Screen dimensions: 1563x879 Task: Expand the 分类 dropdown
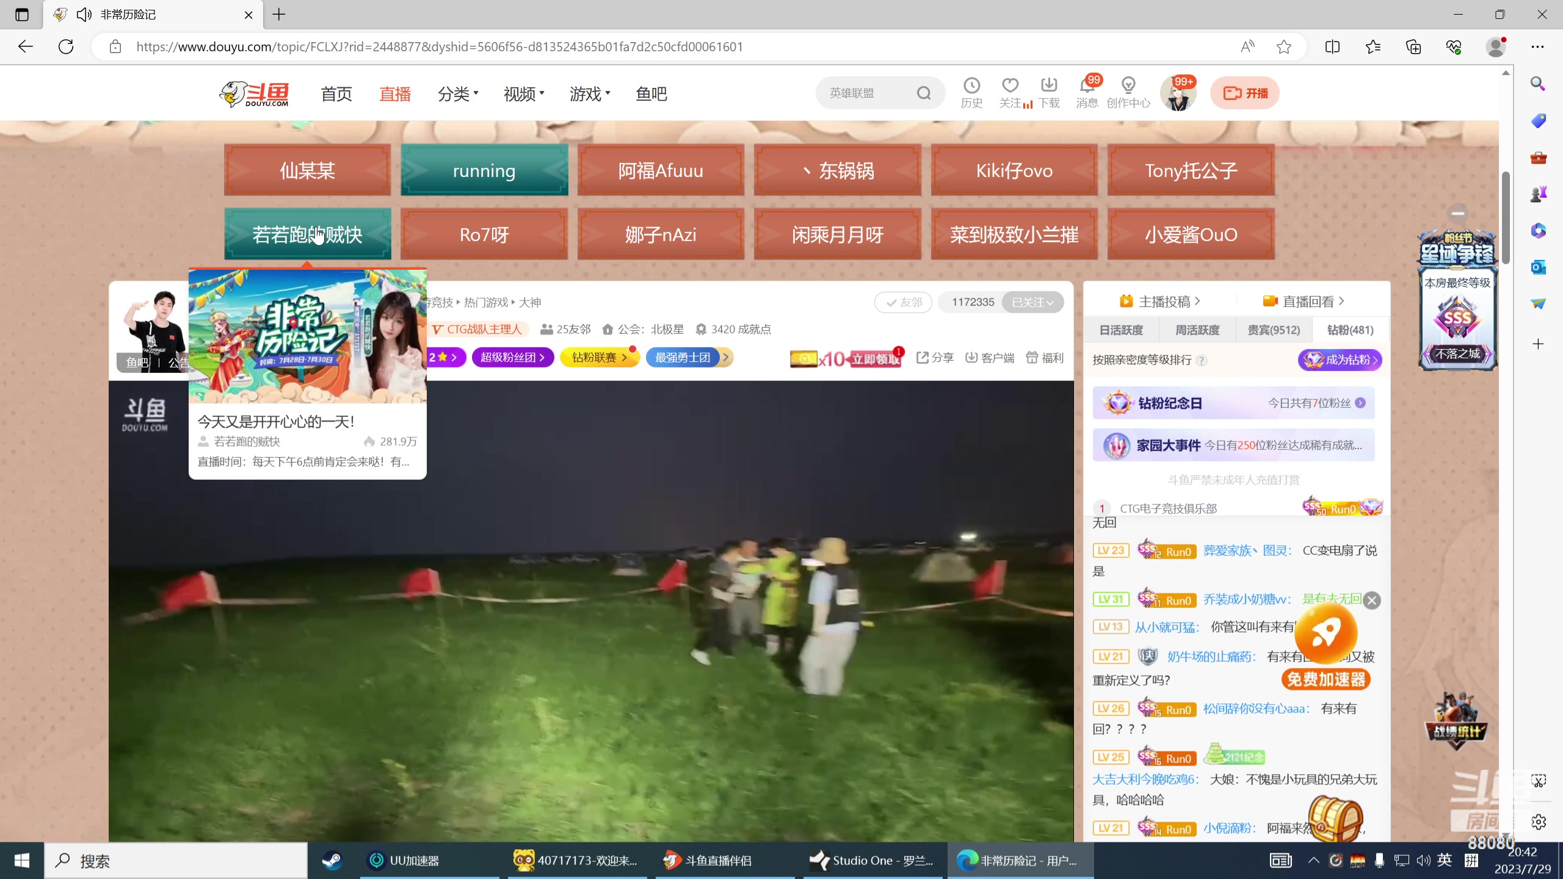coord(459,93)
